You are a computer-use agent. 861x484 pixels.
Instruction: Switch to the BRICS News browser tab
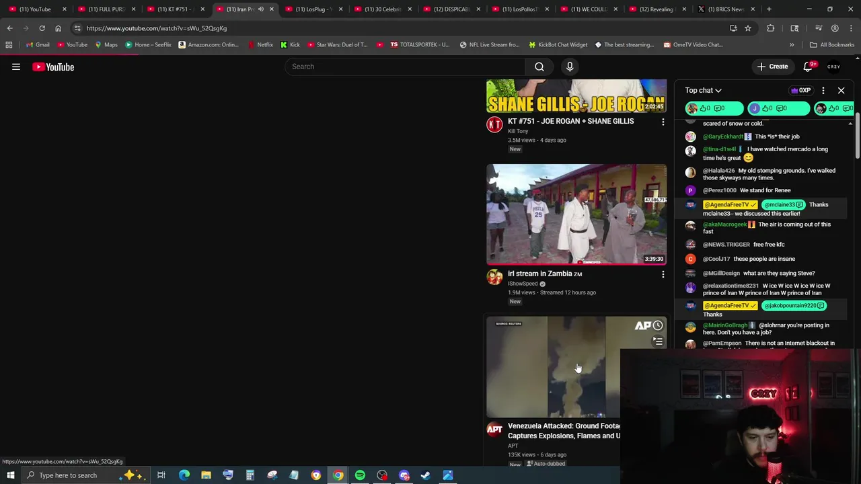(x=726, y=9)
